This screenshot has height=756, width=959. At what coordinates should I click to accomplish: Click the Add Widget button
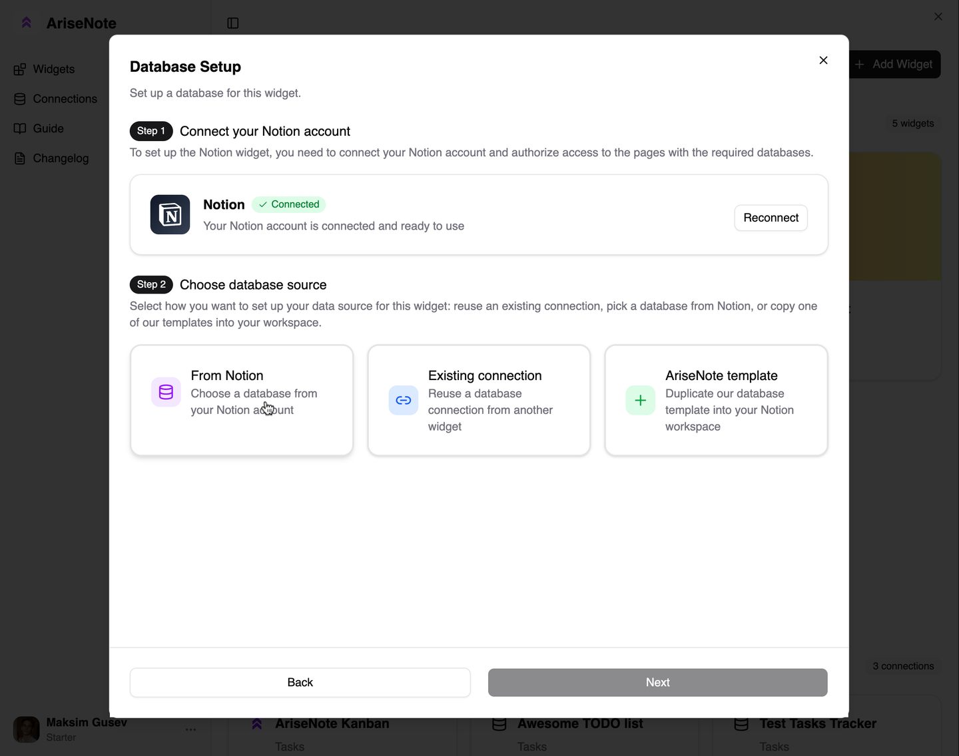894,65
